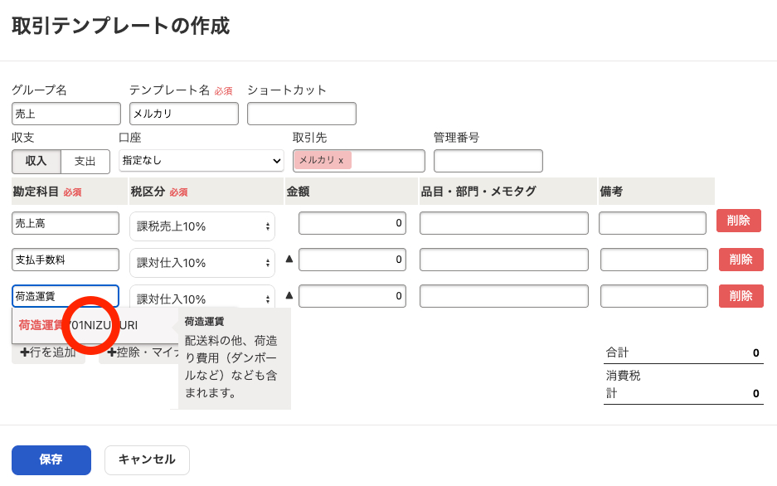
Task: Click warning triangle beside 荷造運賃 row
Action: [x=288, y=295]
